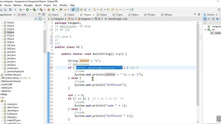
Task: Click the Run External Tools icon
Action: point(41,10)
